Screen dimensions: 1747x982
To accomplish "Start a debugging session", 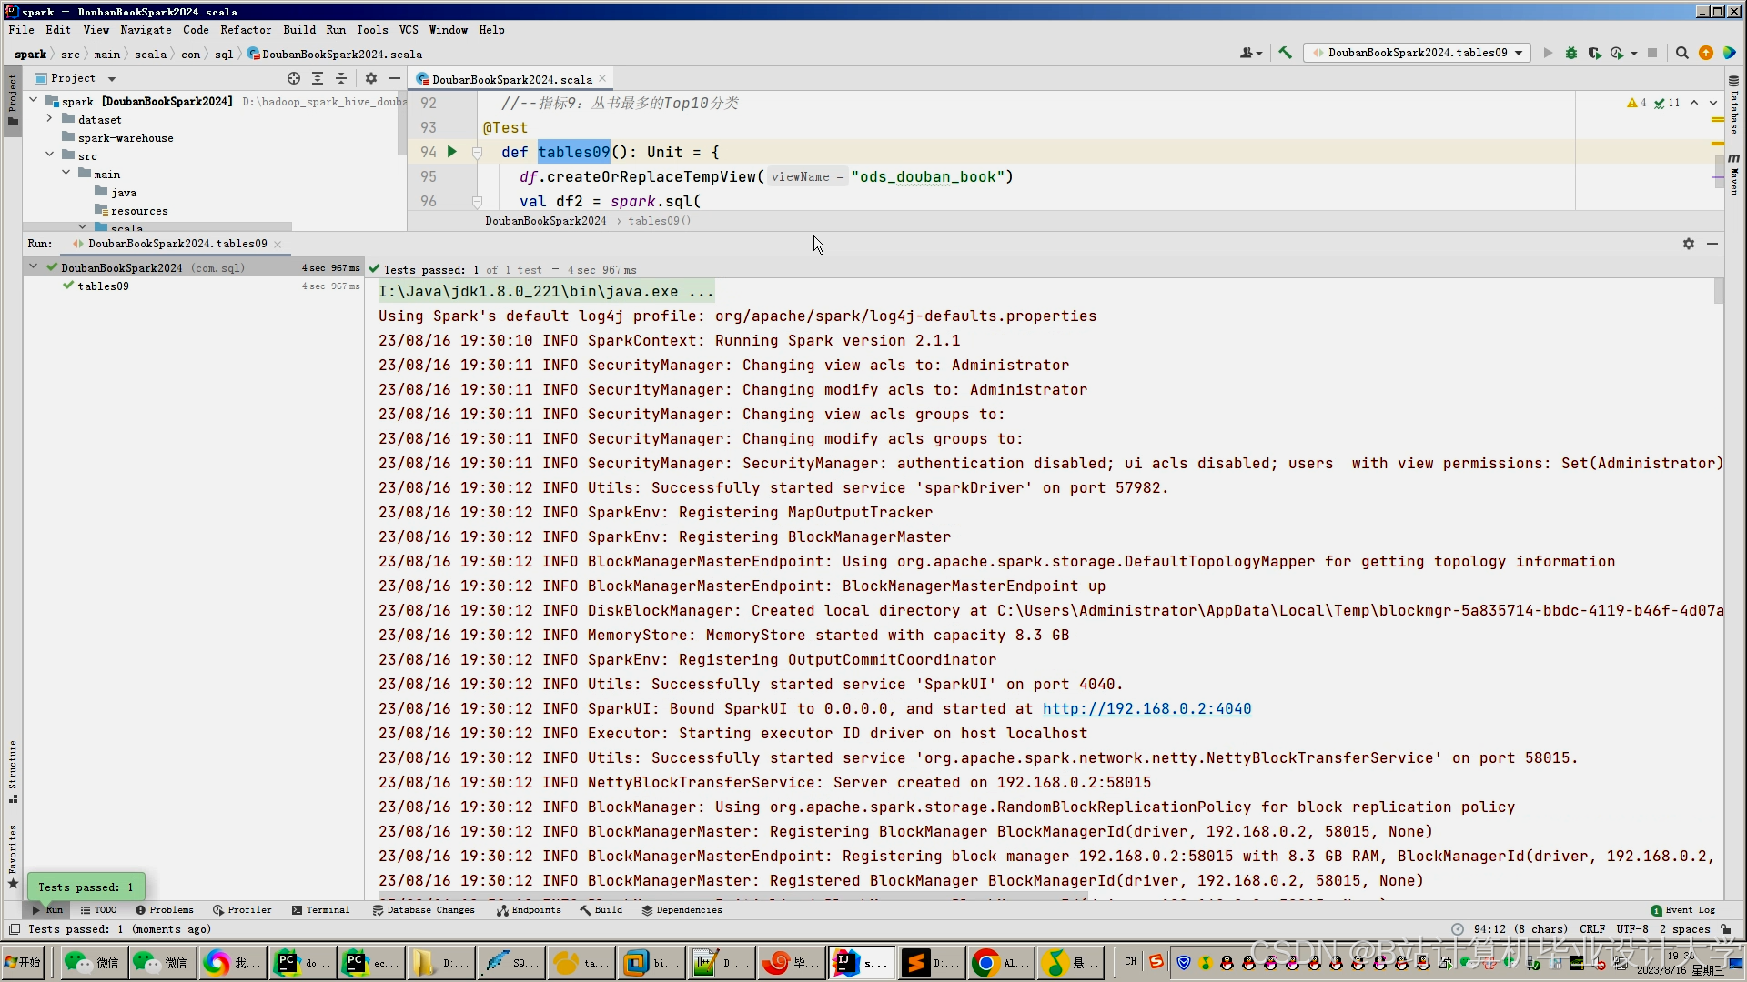I will click(1571, 53).
